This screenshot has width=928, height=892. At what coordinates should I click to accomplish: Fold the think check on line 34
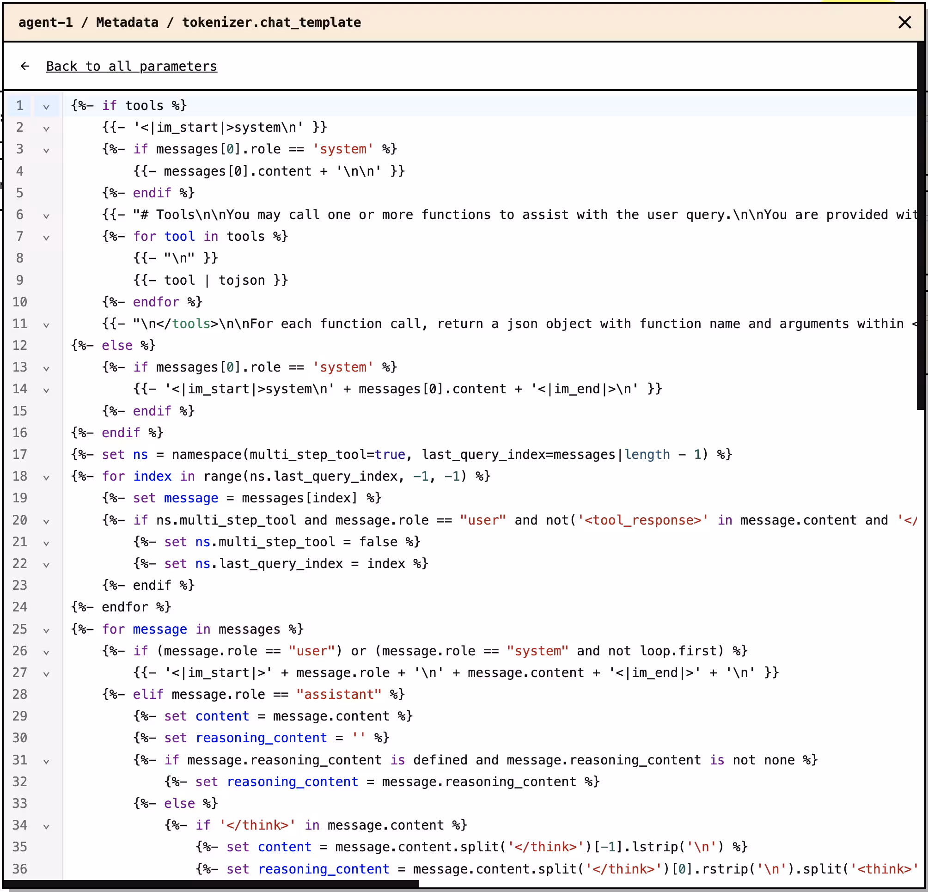pos(46,827)
